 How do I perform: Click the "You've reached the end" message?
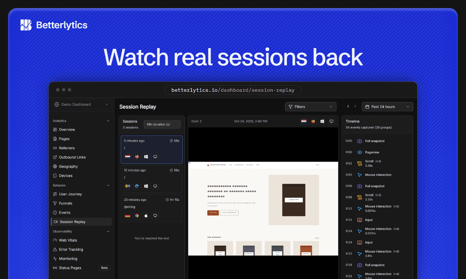click(152, 238)
